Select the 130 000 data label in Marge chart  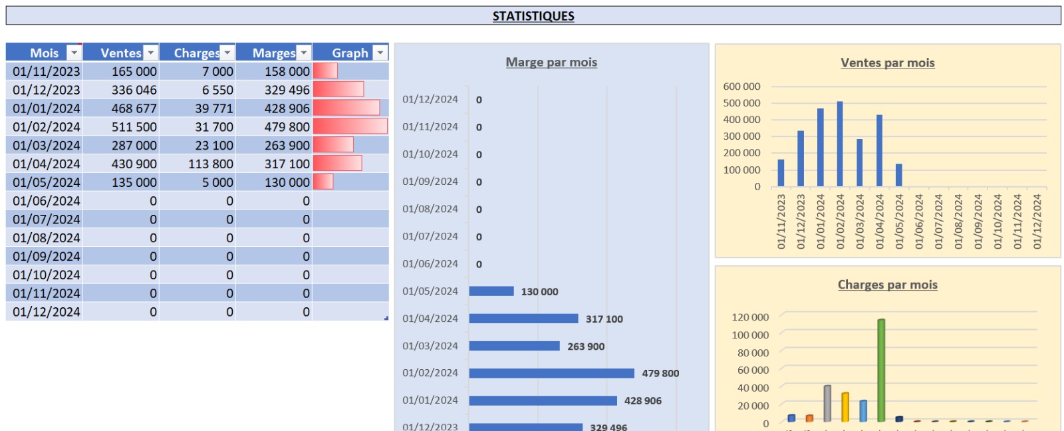(x=539, y=292)
